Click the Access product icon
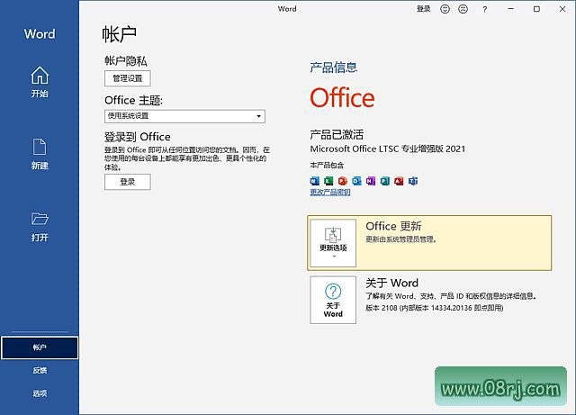The height and width of the screenshot is (415, 576). [x=399, y=181]
